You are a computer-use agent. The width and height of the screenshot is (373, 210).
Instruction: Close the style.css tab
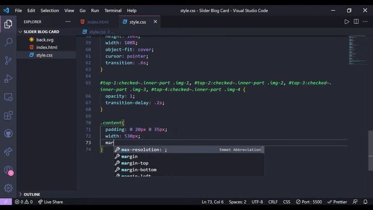[156, 22]
